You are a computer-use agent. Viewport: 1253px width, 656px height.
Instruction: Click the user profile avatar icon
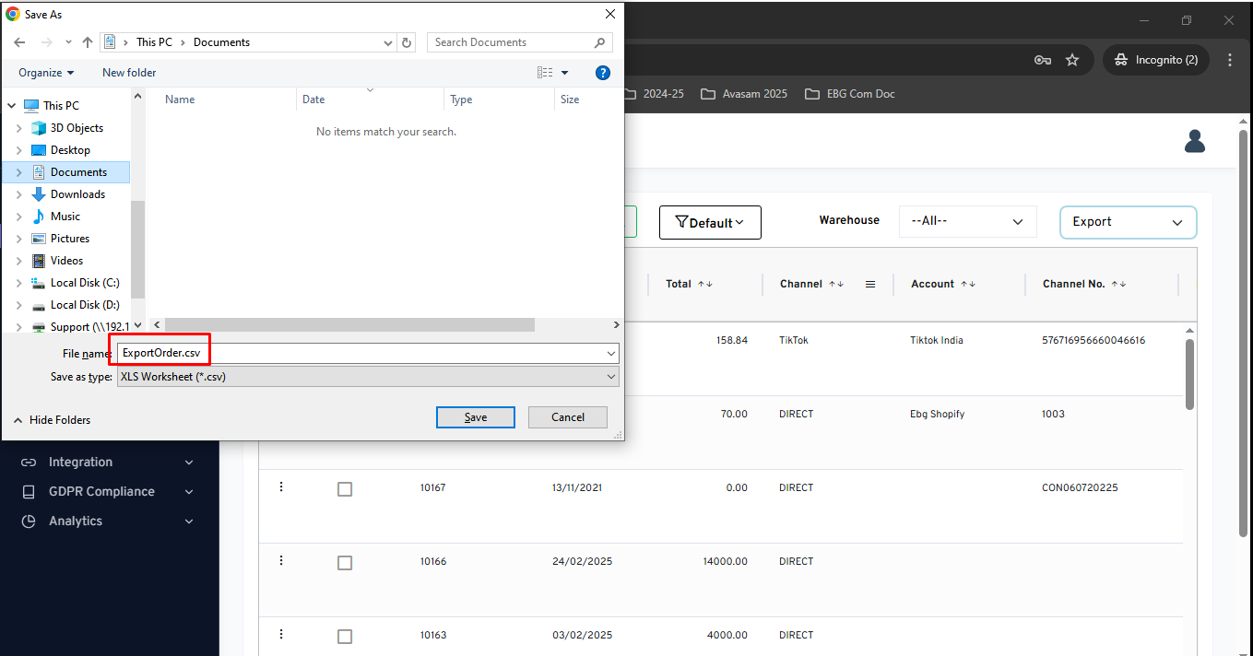pos(1194,141)
